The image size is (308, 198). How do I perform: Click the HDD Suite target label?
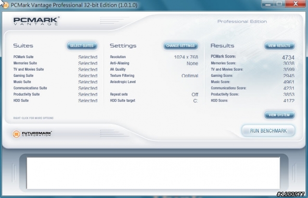point(123,100)
